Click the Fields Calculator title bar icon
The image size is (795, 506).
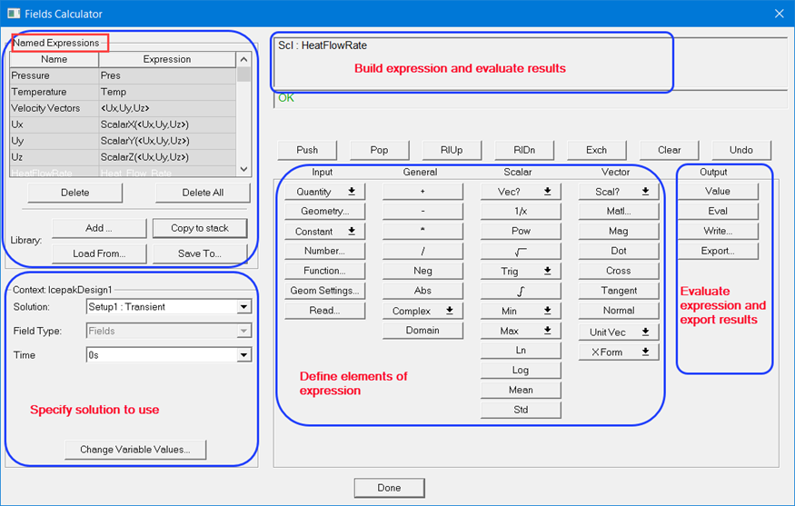pyautogui.click(x=14, y=14)
